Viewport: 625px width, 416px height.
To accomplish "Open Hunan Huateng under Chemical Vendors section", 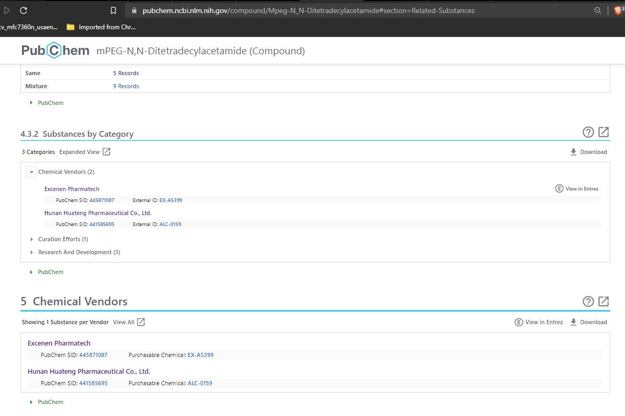I will (89, 372).
